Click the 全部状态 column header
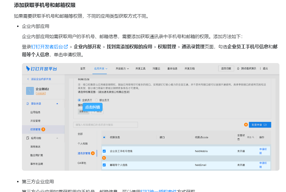286x192 pixels. (241, 137)
